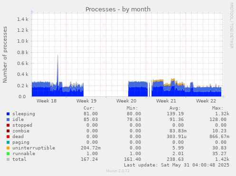
Task: Click the '0.2 k' y-axis label
Action: tap(23, 85)
